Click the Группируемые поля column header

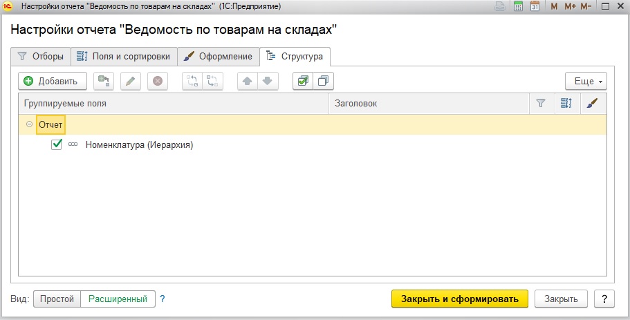pos(174,104)
